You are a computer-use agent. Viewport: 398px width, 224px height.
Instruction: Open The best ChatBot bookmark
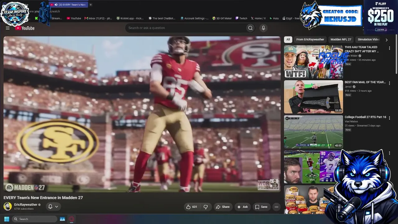click(x=162, y=18)
